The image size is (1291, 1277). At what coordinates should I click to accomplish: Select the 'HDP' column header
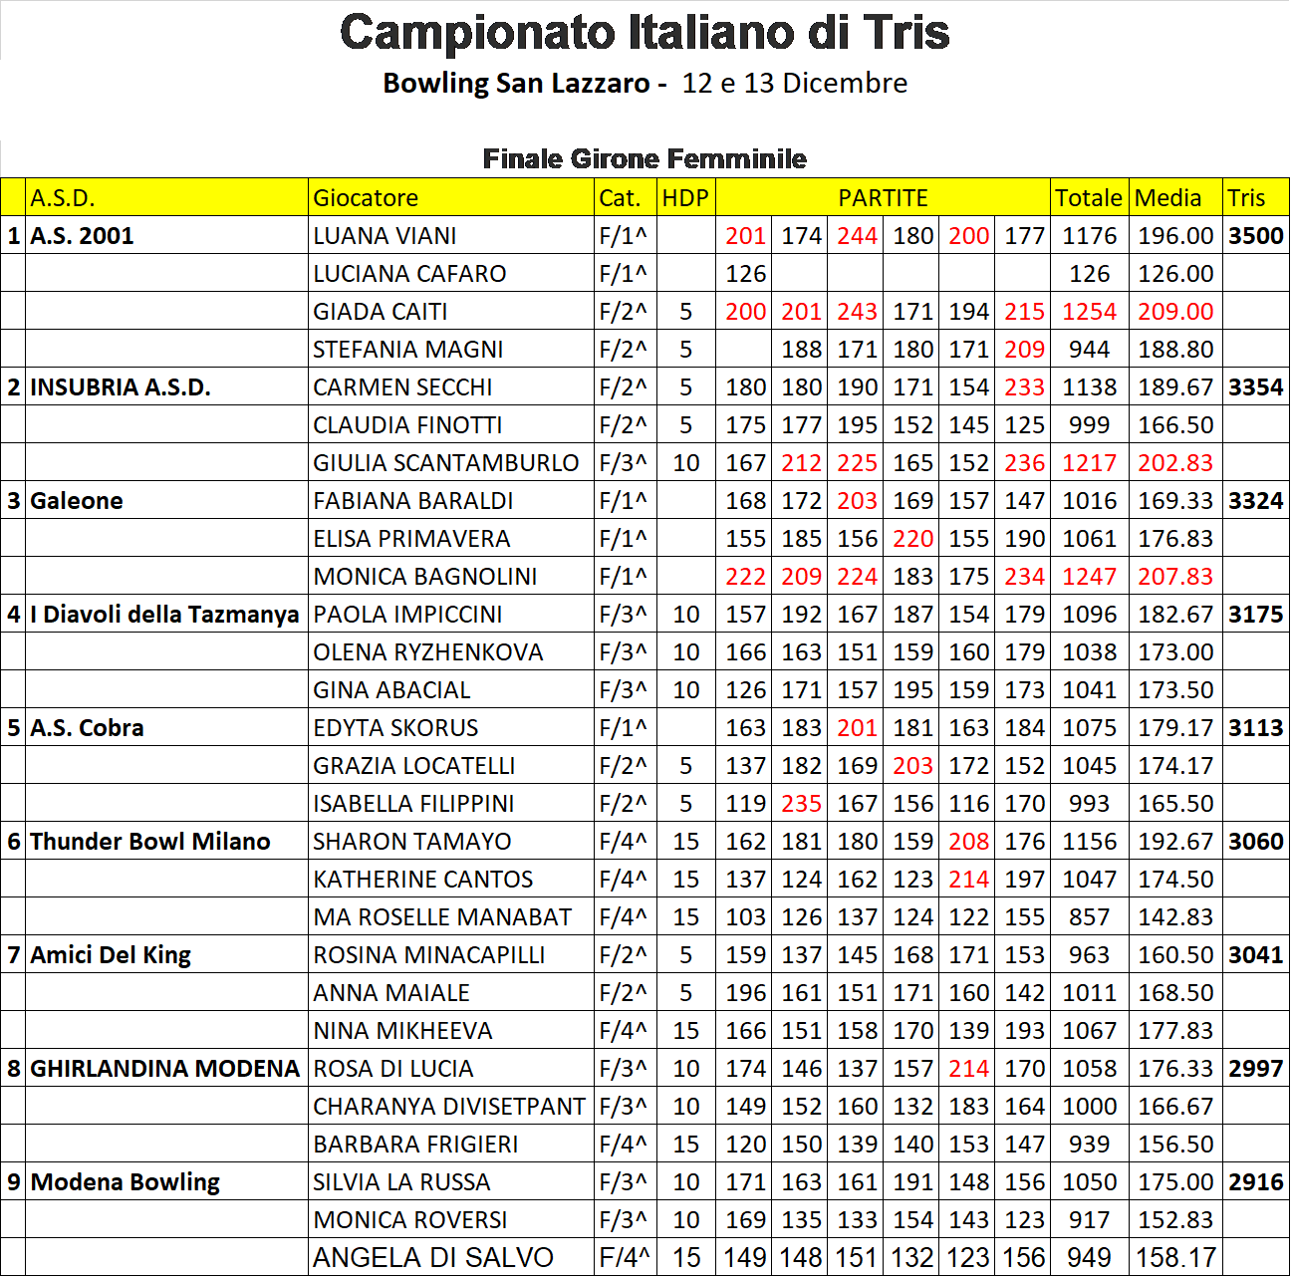tap(685, 197)
